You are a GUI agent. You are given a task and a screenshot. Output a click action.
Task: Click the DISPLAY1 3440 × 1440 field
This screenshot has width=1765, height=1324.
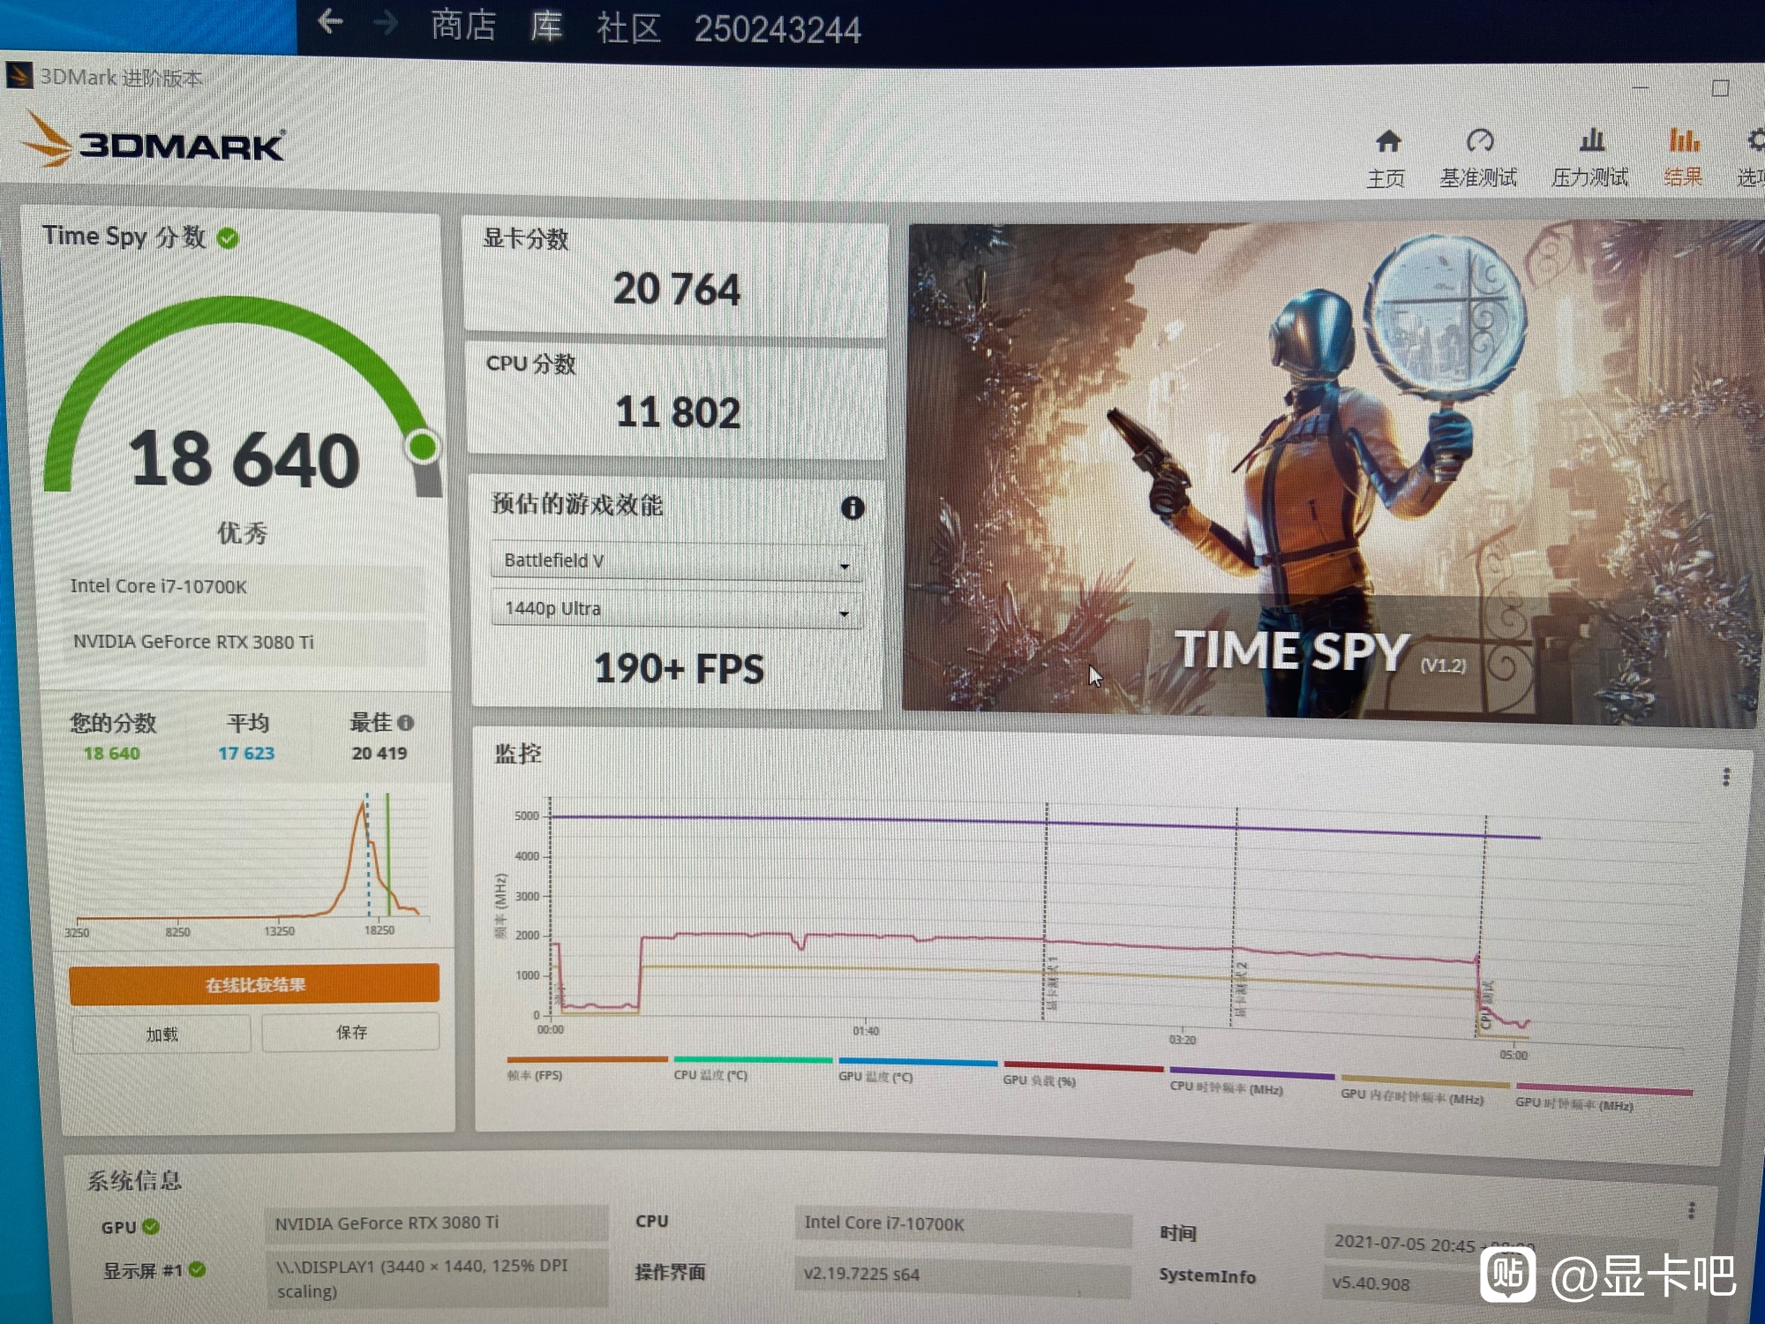(436, 1277)
